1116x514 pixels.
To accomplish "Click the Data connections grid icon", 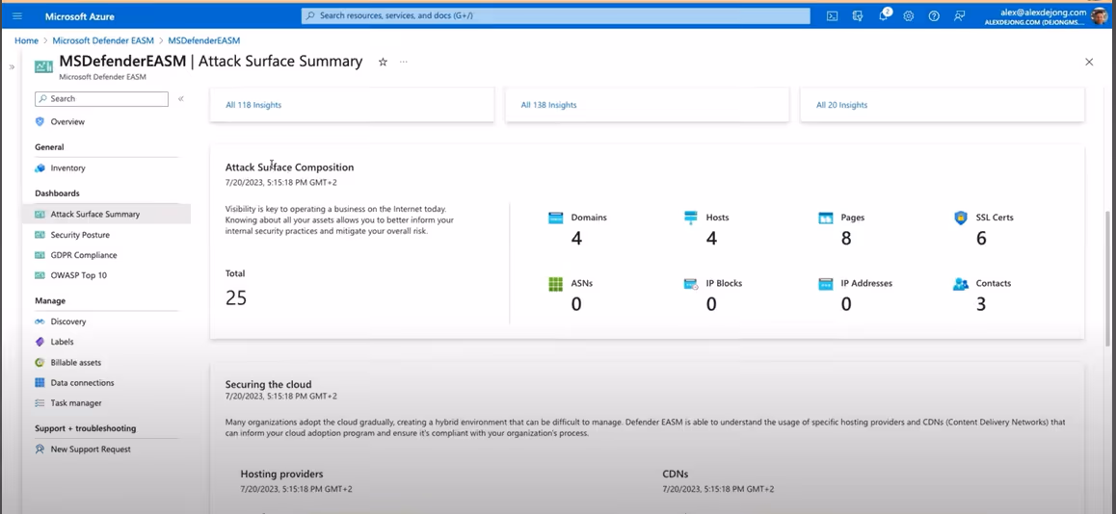I will (40, 382).
